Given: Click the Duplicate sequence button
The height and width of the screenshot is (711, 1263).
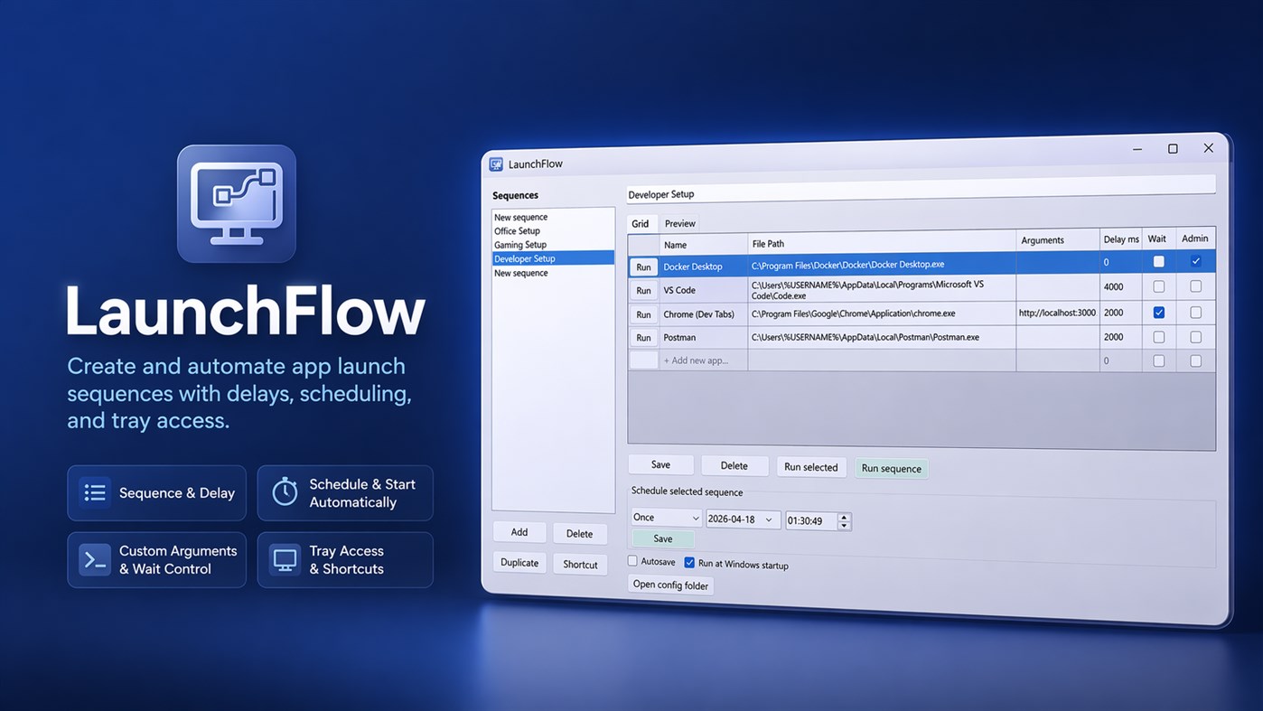Looking at the screenshot, I should tap(519, 562).
